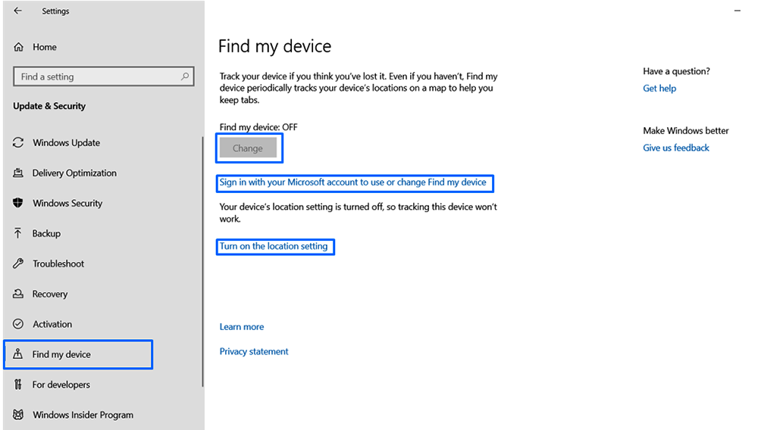758x430 pixels.
Task: Open Windows Insider Program settings
Action: tap(83, 415)
